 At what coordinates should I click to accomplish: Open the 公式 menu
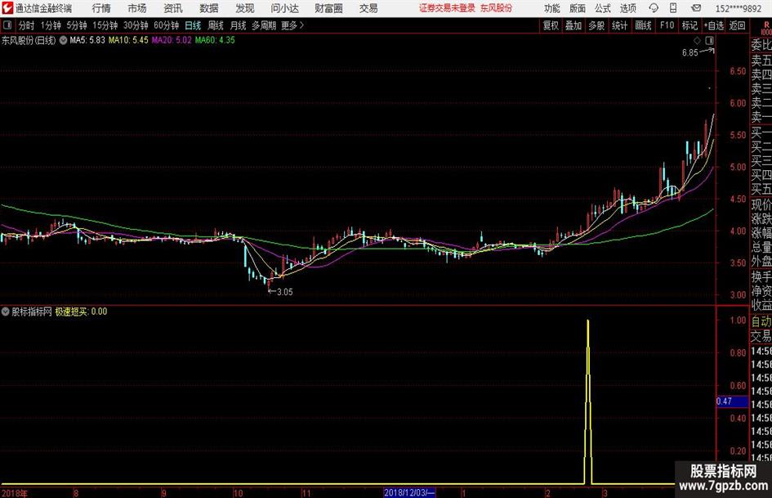tap(603, 8)
